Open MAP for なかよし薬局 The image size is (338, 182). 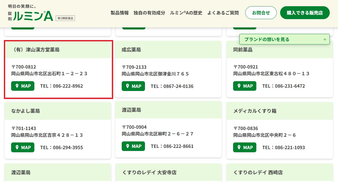pos(23,147)
